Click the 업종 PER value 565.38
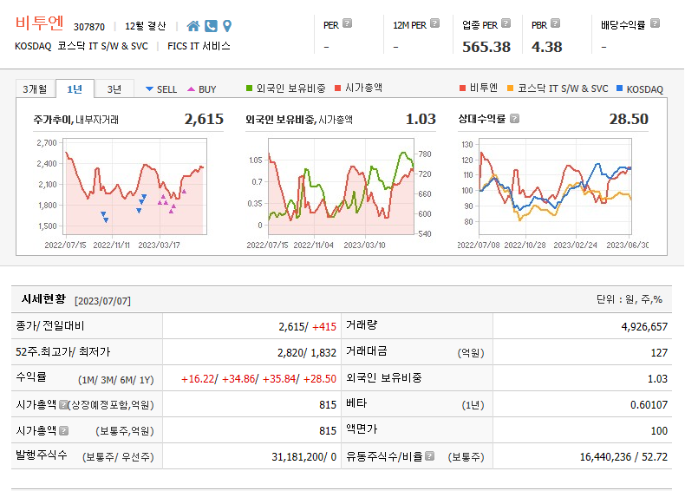This screenshot has height=491, width=685. click(486, 47)
